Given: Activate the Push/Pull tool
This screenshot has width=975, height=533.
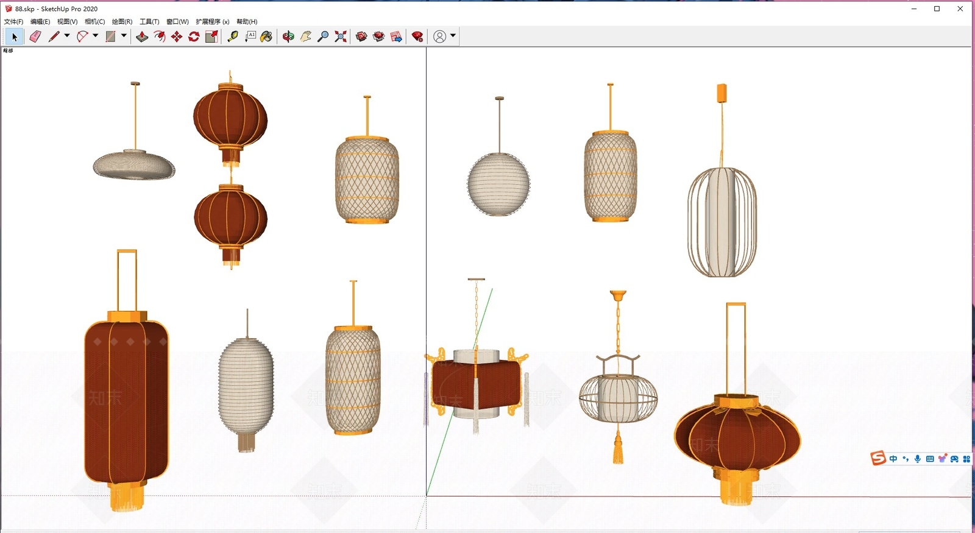Looking at the screenshot, I should (x=142, y=37).
